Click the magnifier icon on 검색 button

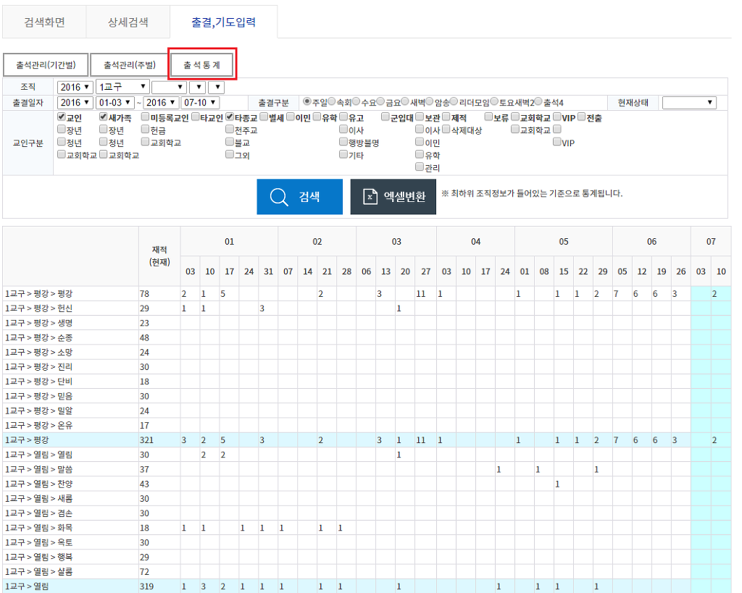[x=279, y=197]
